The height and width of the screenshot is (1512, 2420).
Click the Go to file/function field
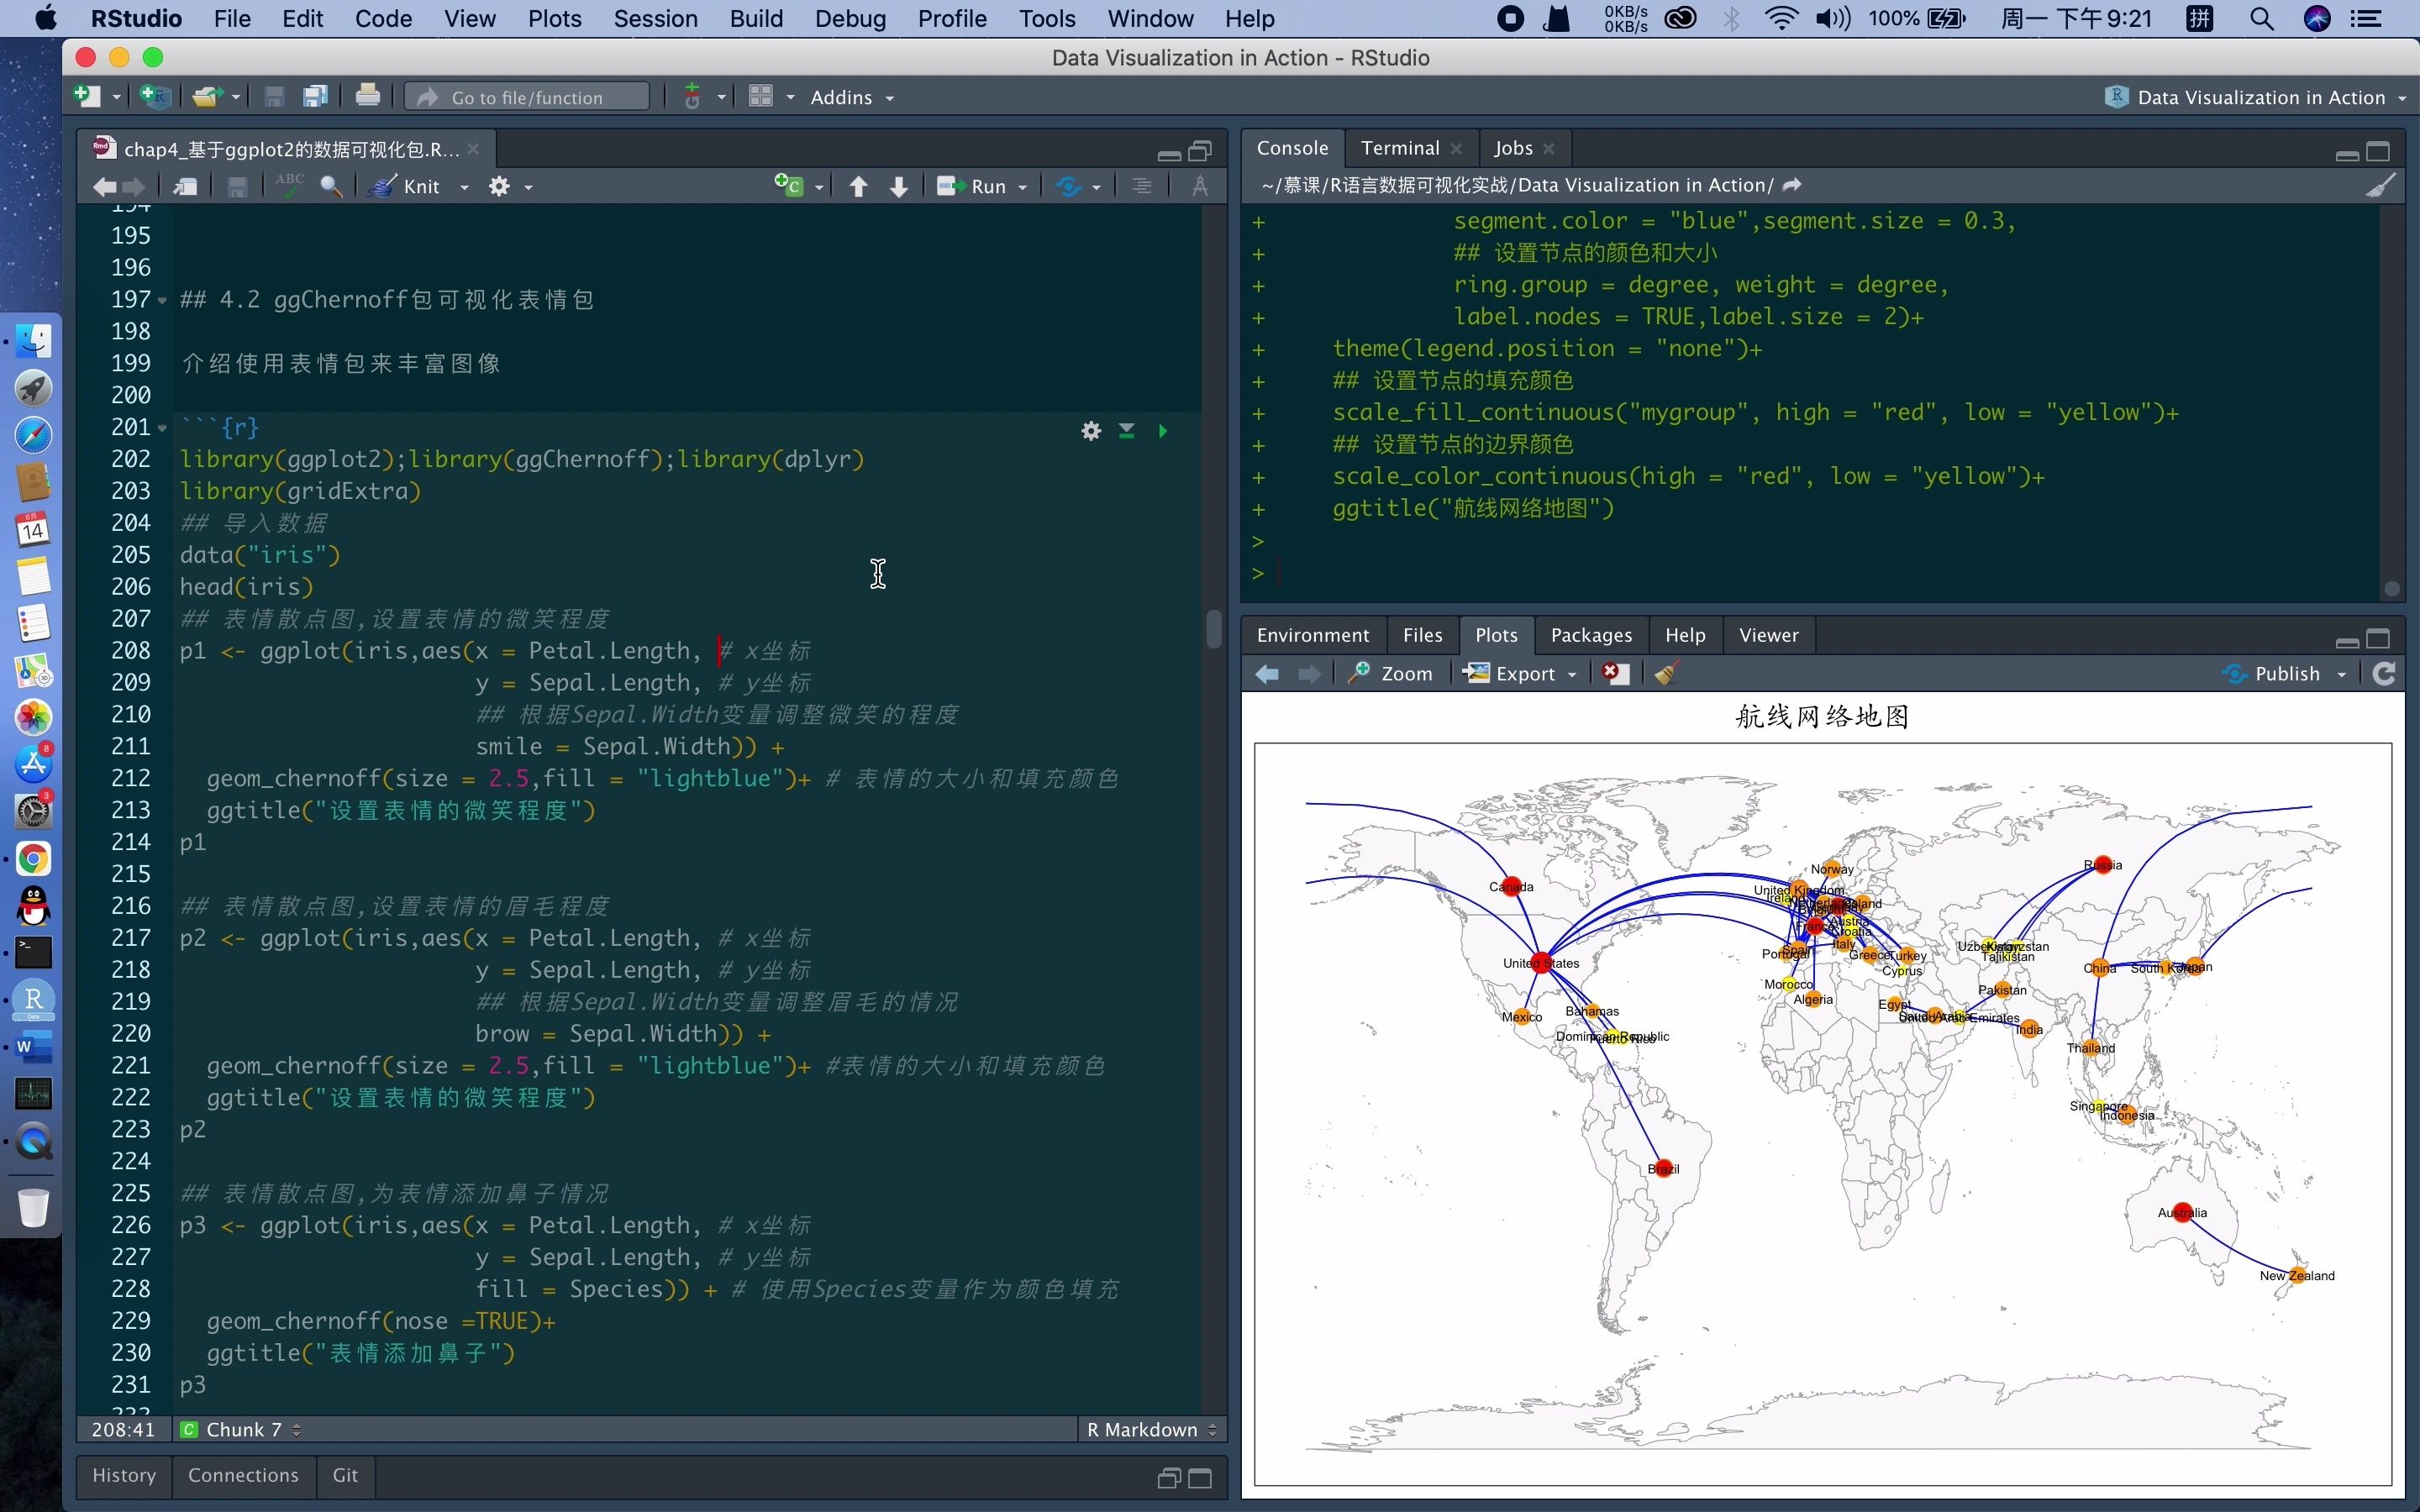click(x=527, y=97)
